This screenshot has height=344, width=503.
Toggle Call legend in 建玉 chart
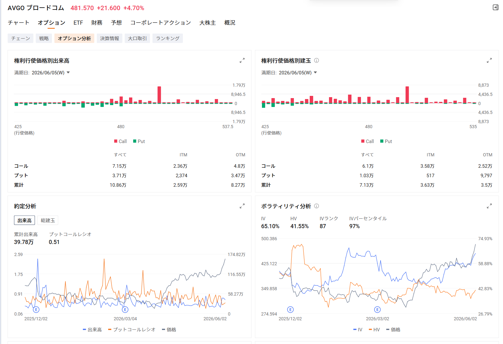367,141
